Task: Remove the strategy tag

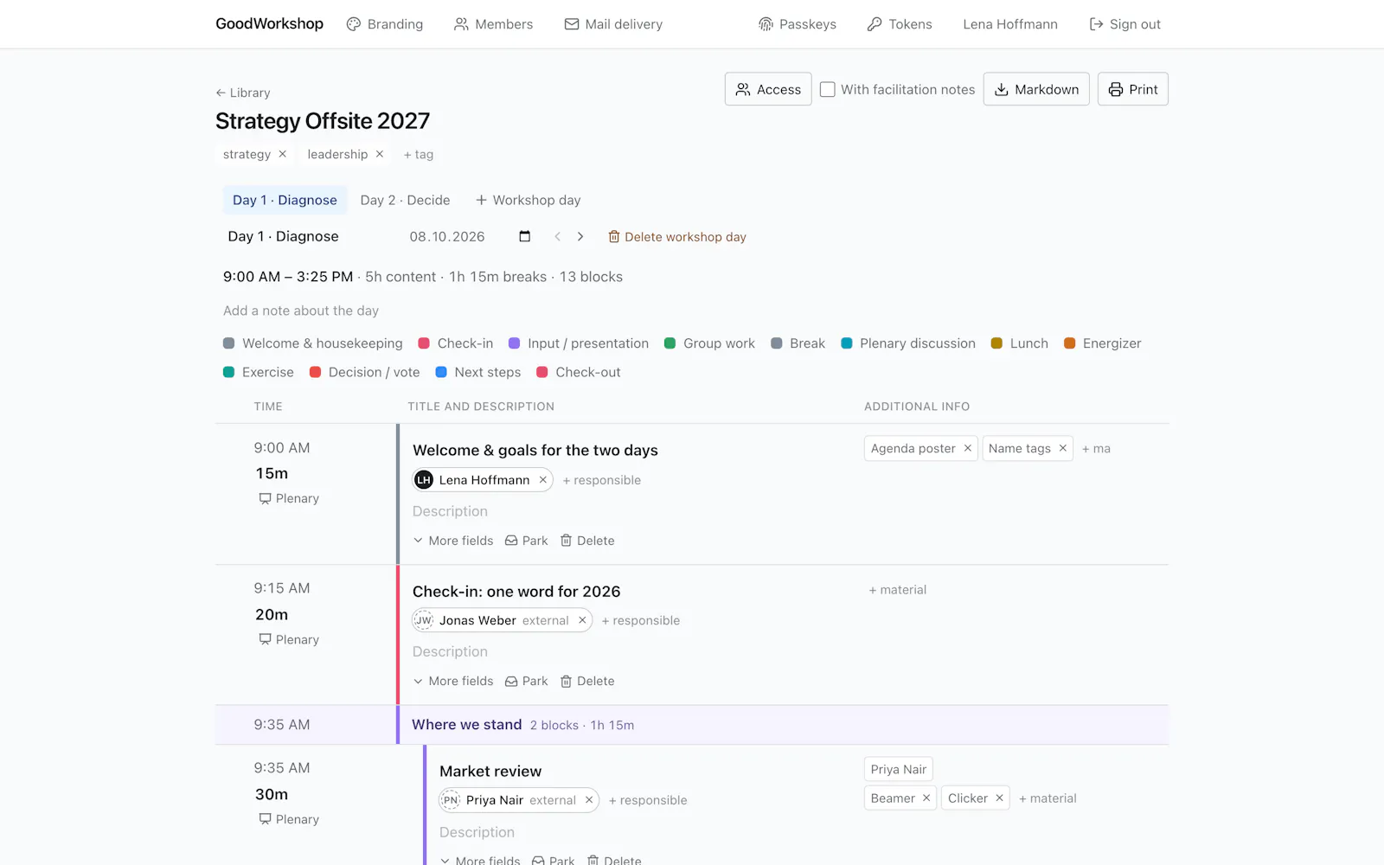Action: (x=282, y=154)
